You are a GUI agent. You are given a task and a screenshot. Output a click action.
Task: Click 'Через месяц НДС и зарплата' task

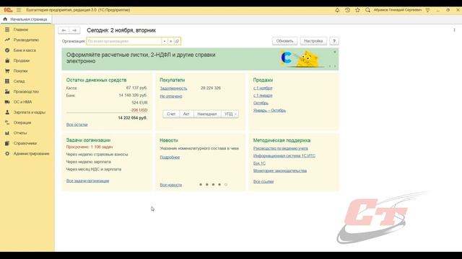93,169
